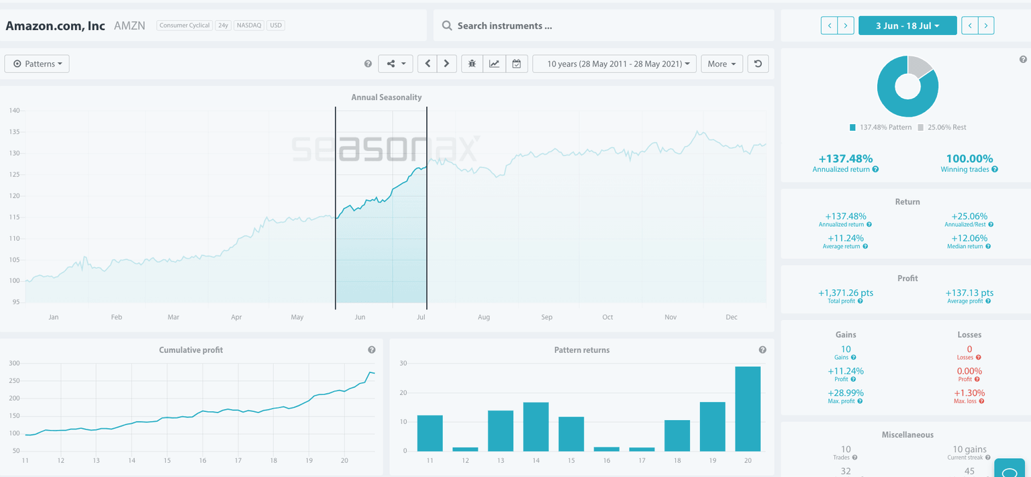The width and height of the screenshot is (1031, 477).
Task: Click the reset arrow icon beside More
Action: coord(758,64)
